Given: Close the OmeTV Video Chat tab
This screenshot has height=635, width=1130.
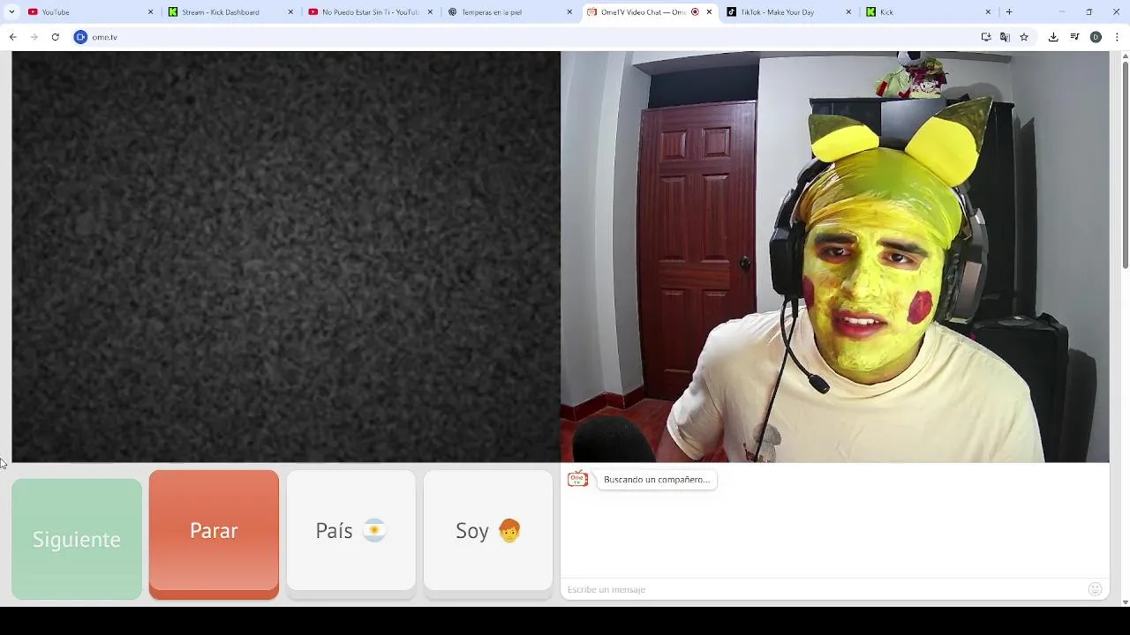Looking at the screenshot, I should click(709, 12).
